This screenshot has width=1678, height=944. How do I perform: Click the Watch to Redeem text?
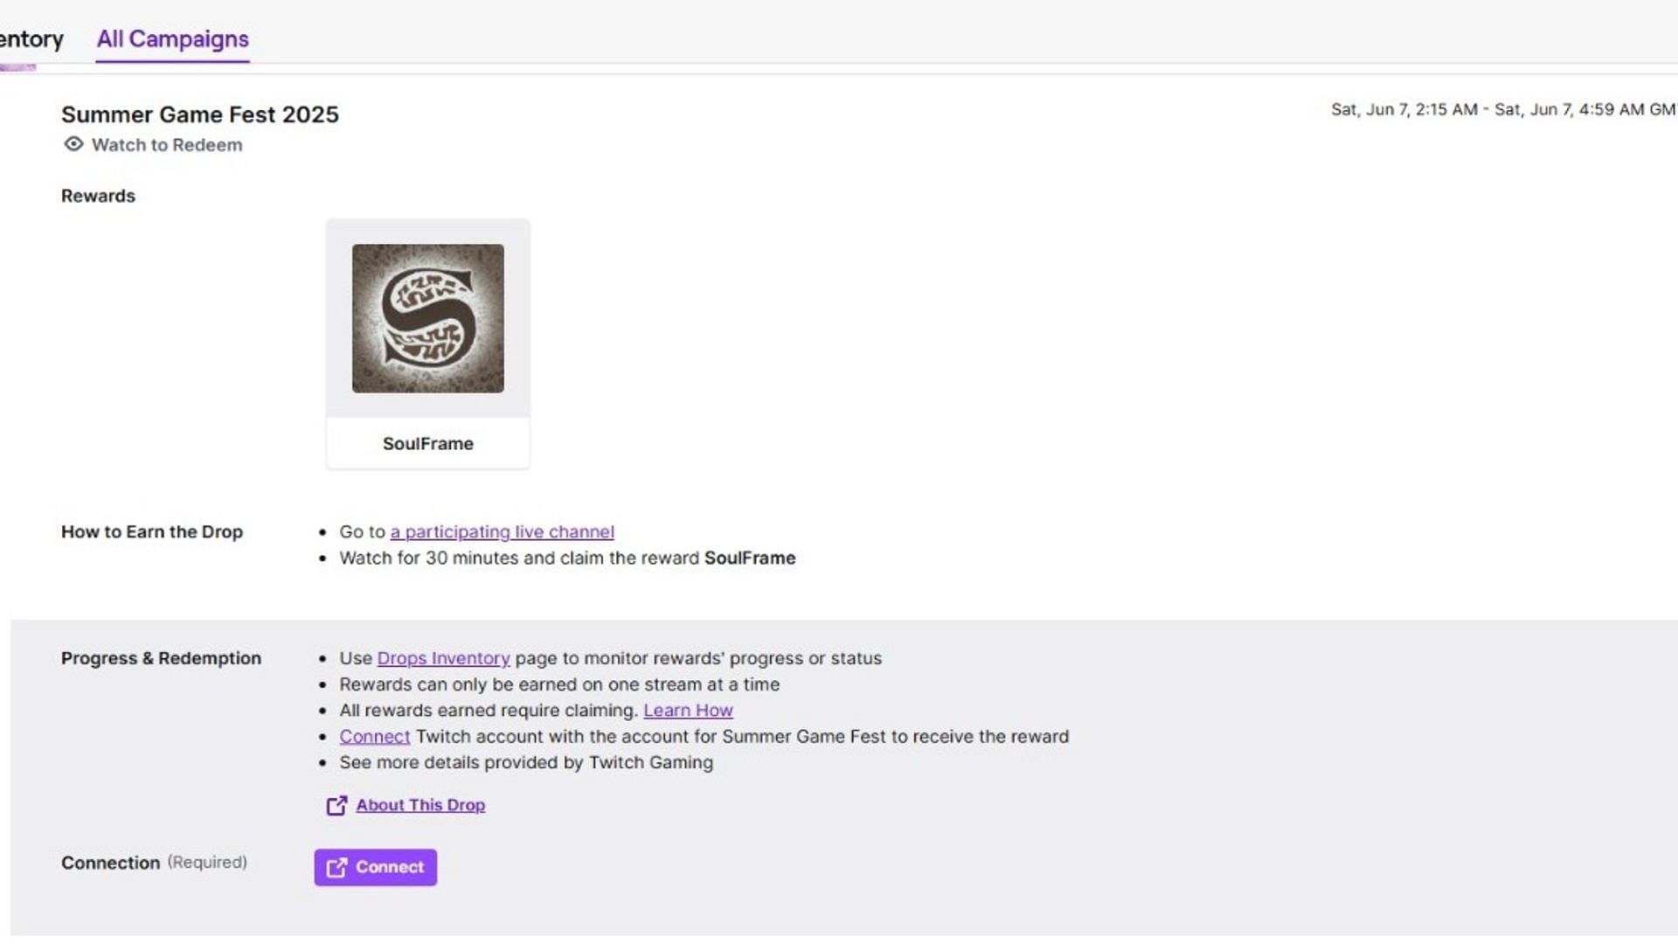click(x=167, y=145)
